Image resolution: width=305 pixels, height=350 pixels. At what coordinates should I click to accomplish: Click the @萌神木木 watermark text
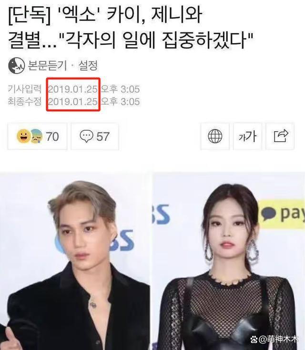tap(279, 339)
